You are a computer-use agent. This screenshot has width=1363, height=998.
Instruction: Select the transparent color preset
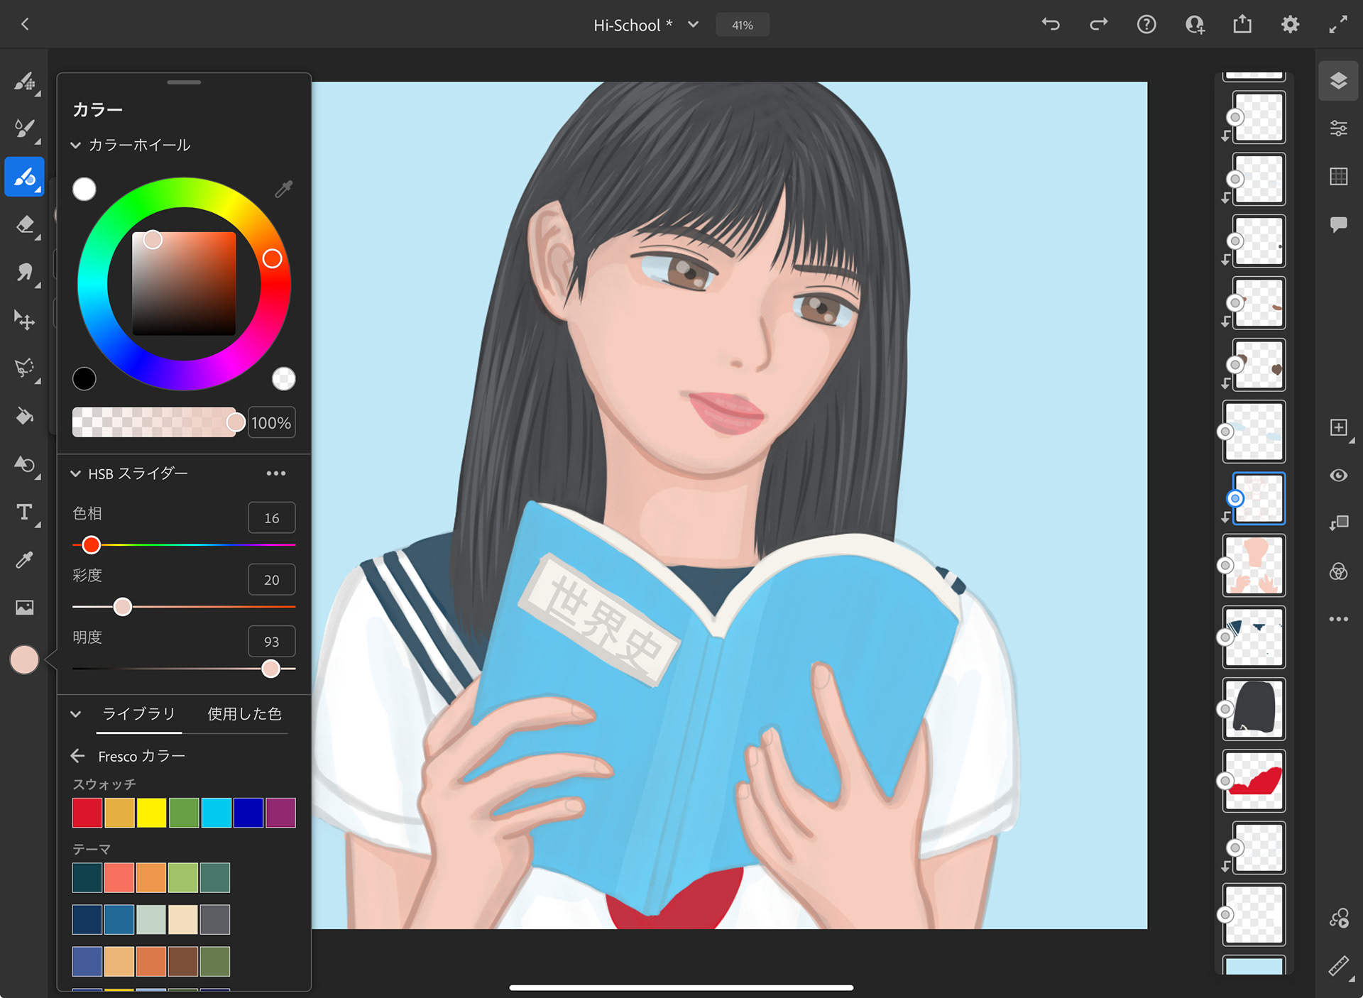(284, 379)
